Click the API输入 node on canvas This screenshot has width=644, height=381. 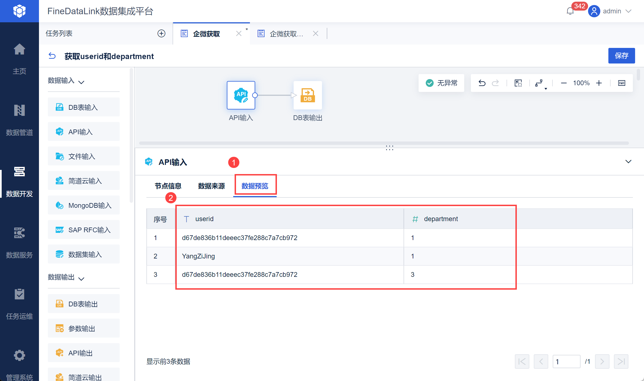tap(241, 95)
